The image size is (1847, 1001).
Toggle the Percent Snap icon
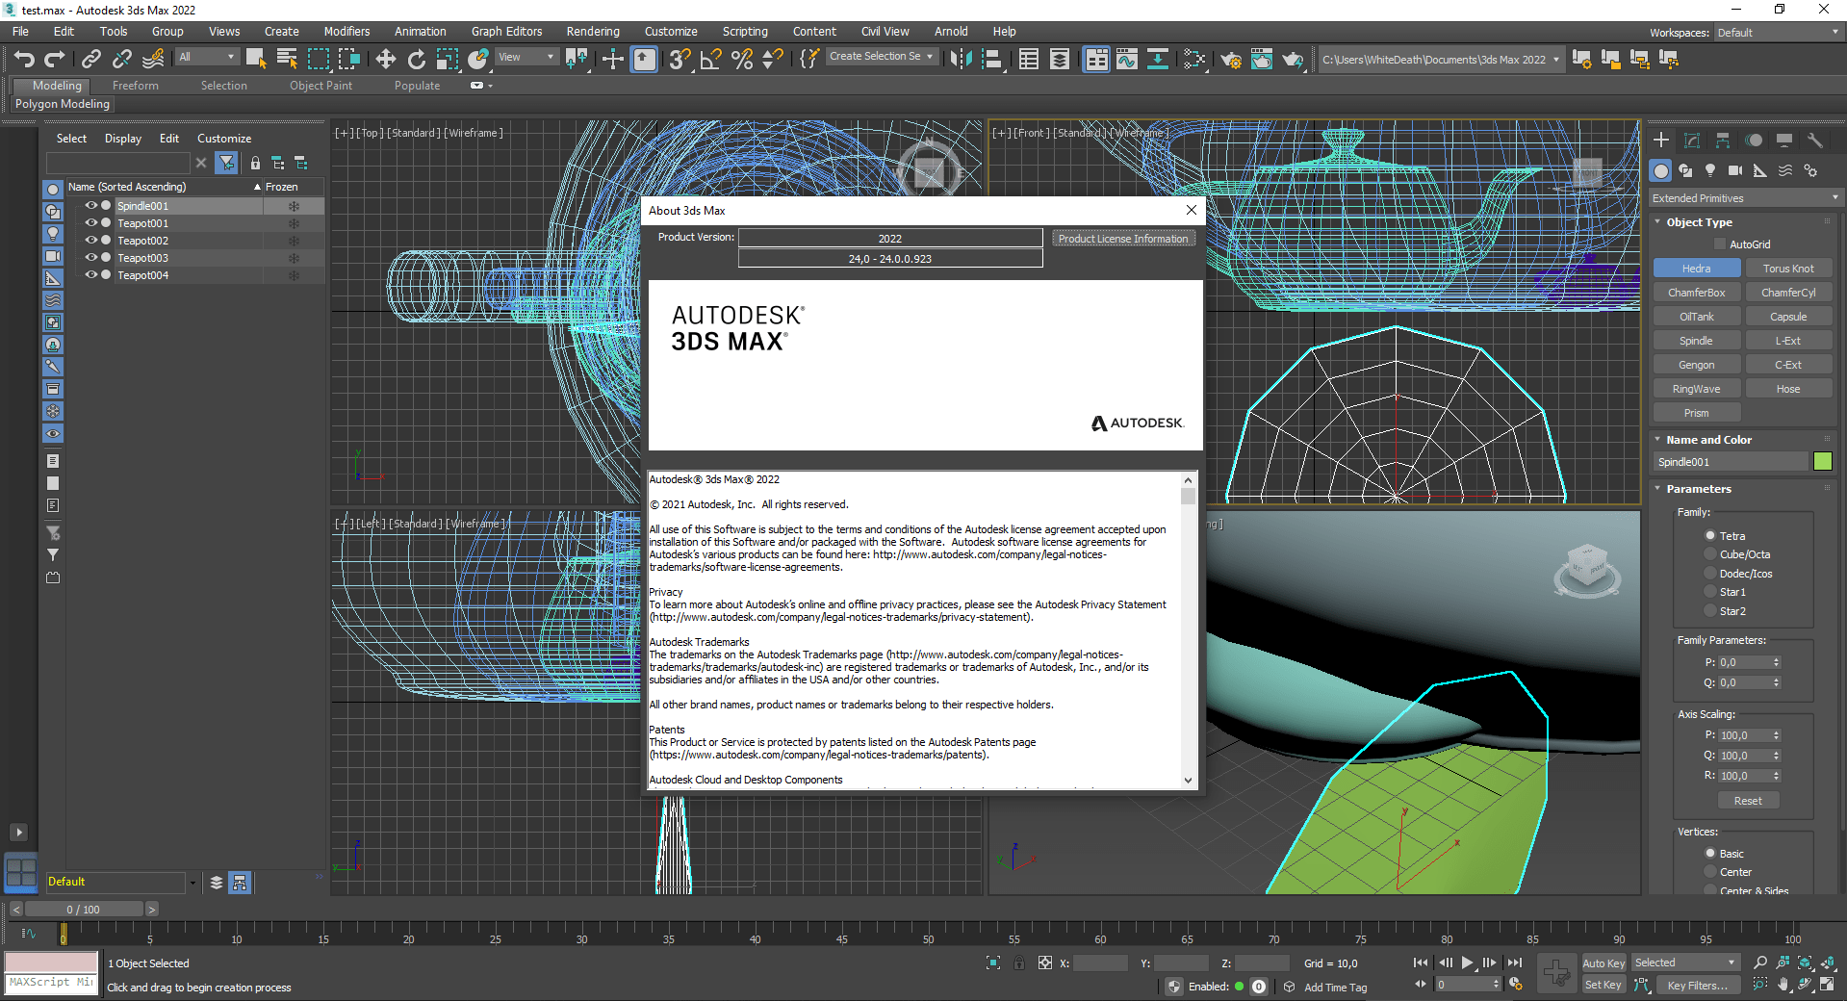tap(742, 60)
